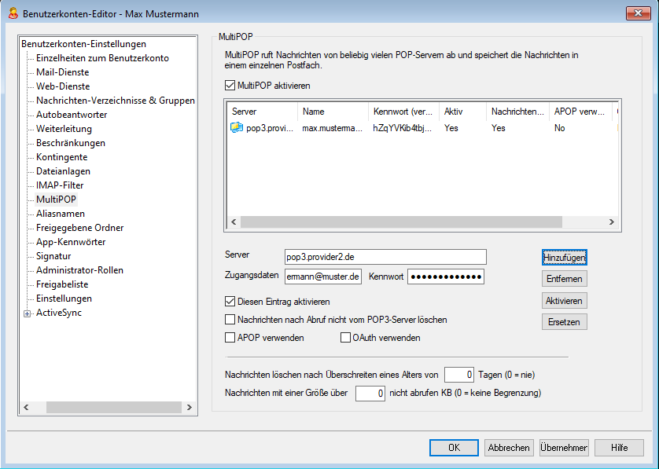
Task: Confirm dialog with OK button
Action: click(x=454, y=447)
